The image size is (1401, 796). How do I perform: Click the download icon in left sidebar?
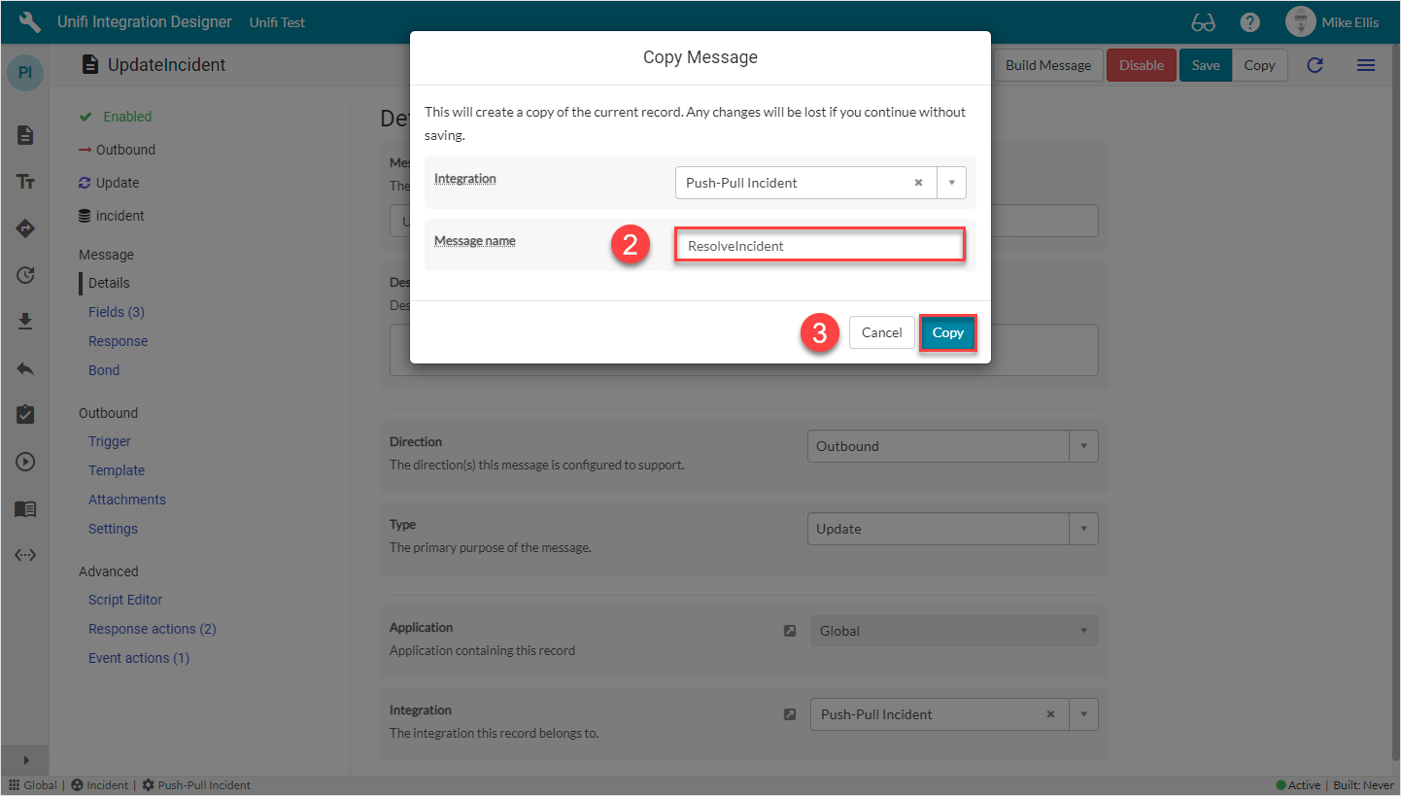click(26, 321)
